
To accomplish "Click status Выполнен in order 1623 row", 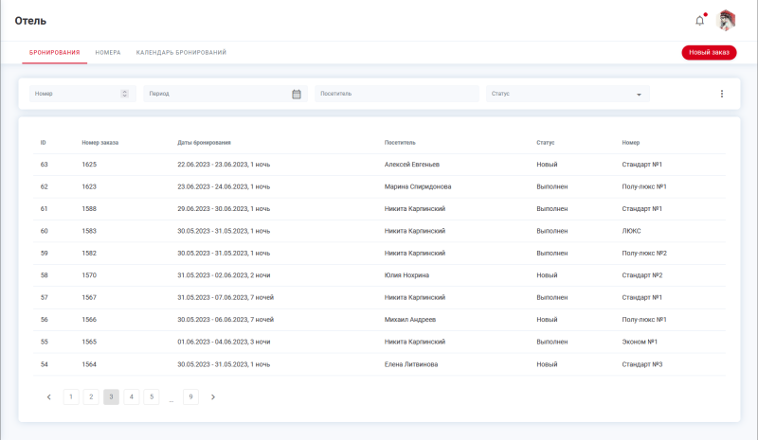I will (552, 186).
